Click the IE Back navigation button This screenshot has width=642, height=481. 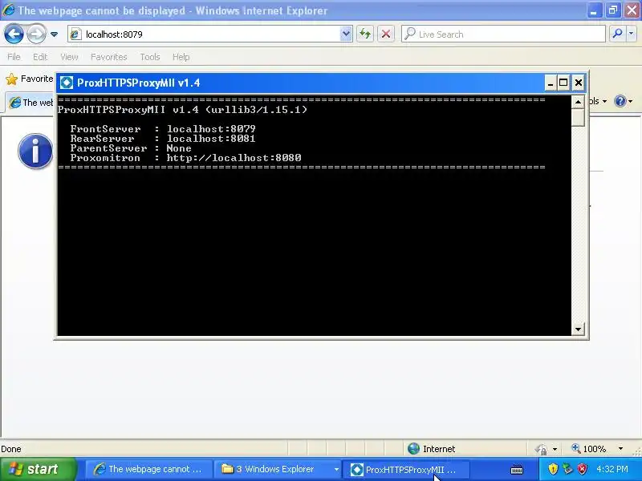pyautogui.click(x=14, y=34)
